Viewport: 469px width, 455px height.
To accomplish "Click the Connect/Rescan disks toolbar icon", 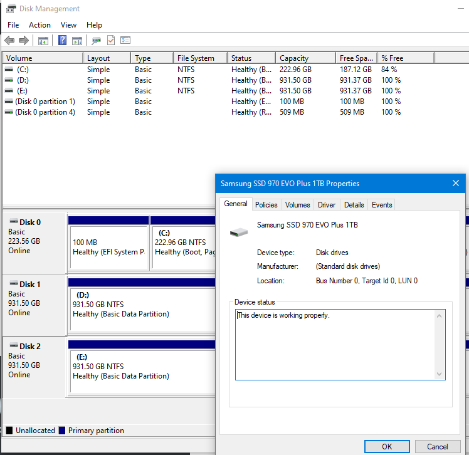I will point(97,41).
